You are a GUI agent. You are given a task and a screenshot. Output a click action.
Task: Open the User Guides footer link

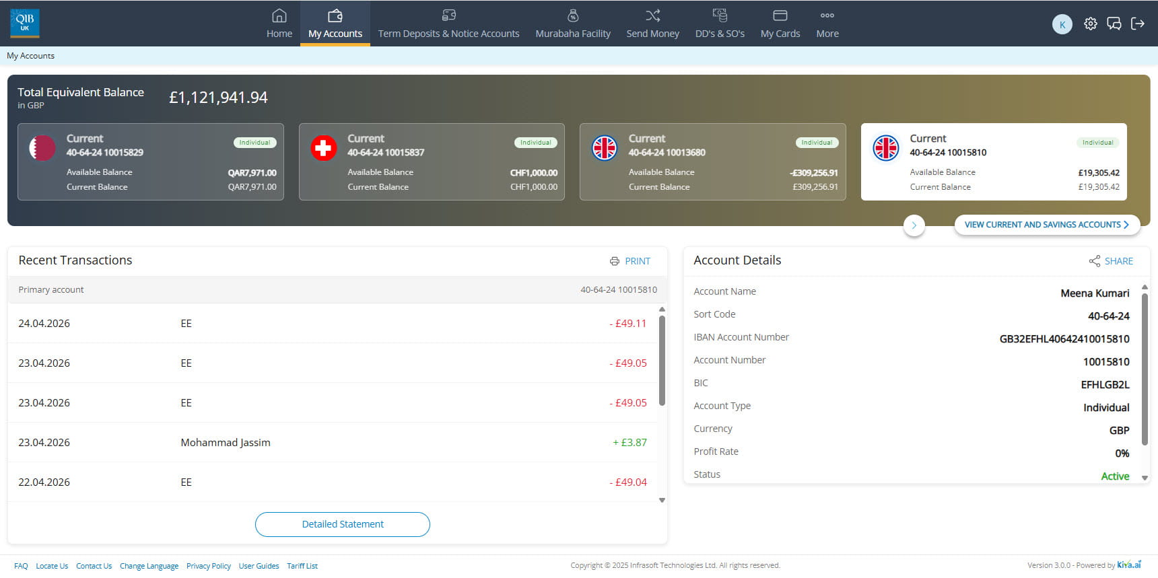click(x=259, y=566)
